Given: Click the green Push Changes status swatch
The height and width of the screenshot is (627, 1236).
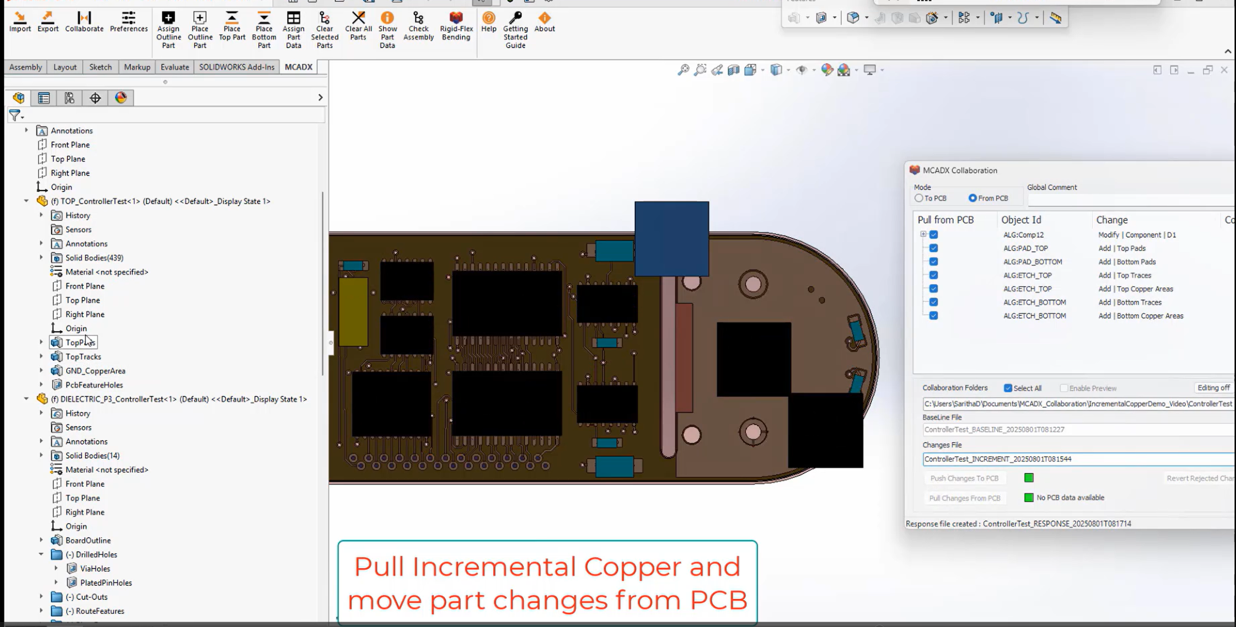Looking at the screenshot, I should pos(1029,478).
